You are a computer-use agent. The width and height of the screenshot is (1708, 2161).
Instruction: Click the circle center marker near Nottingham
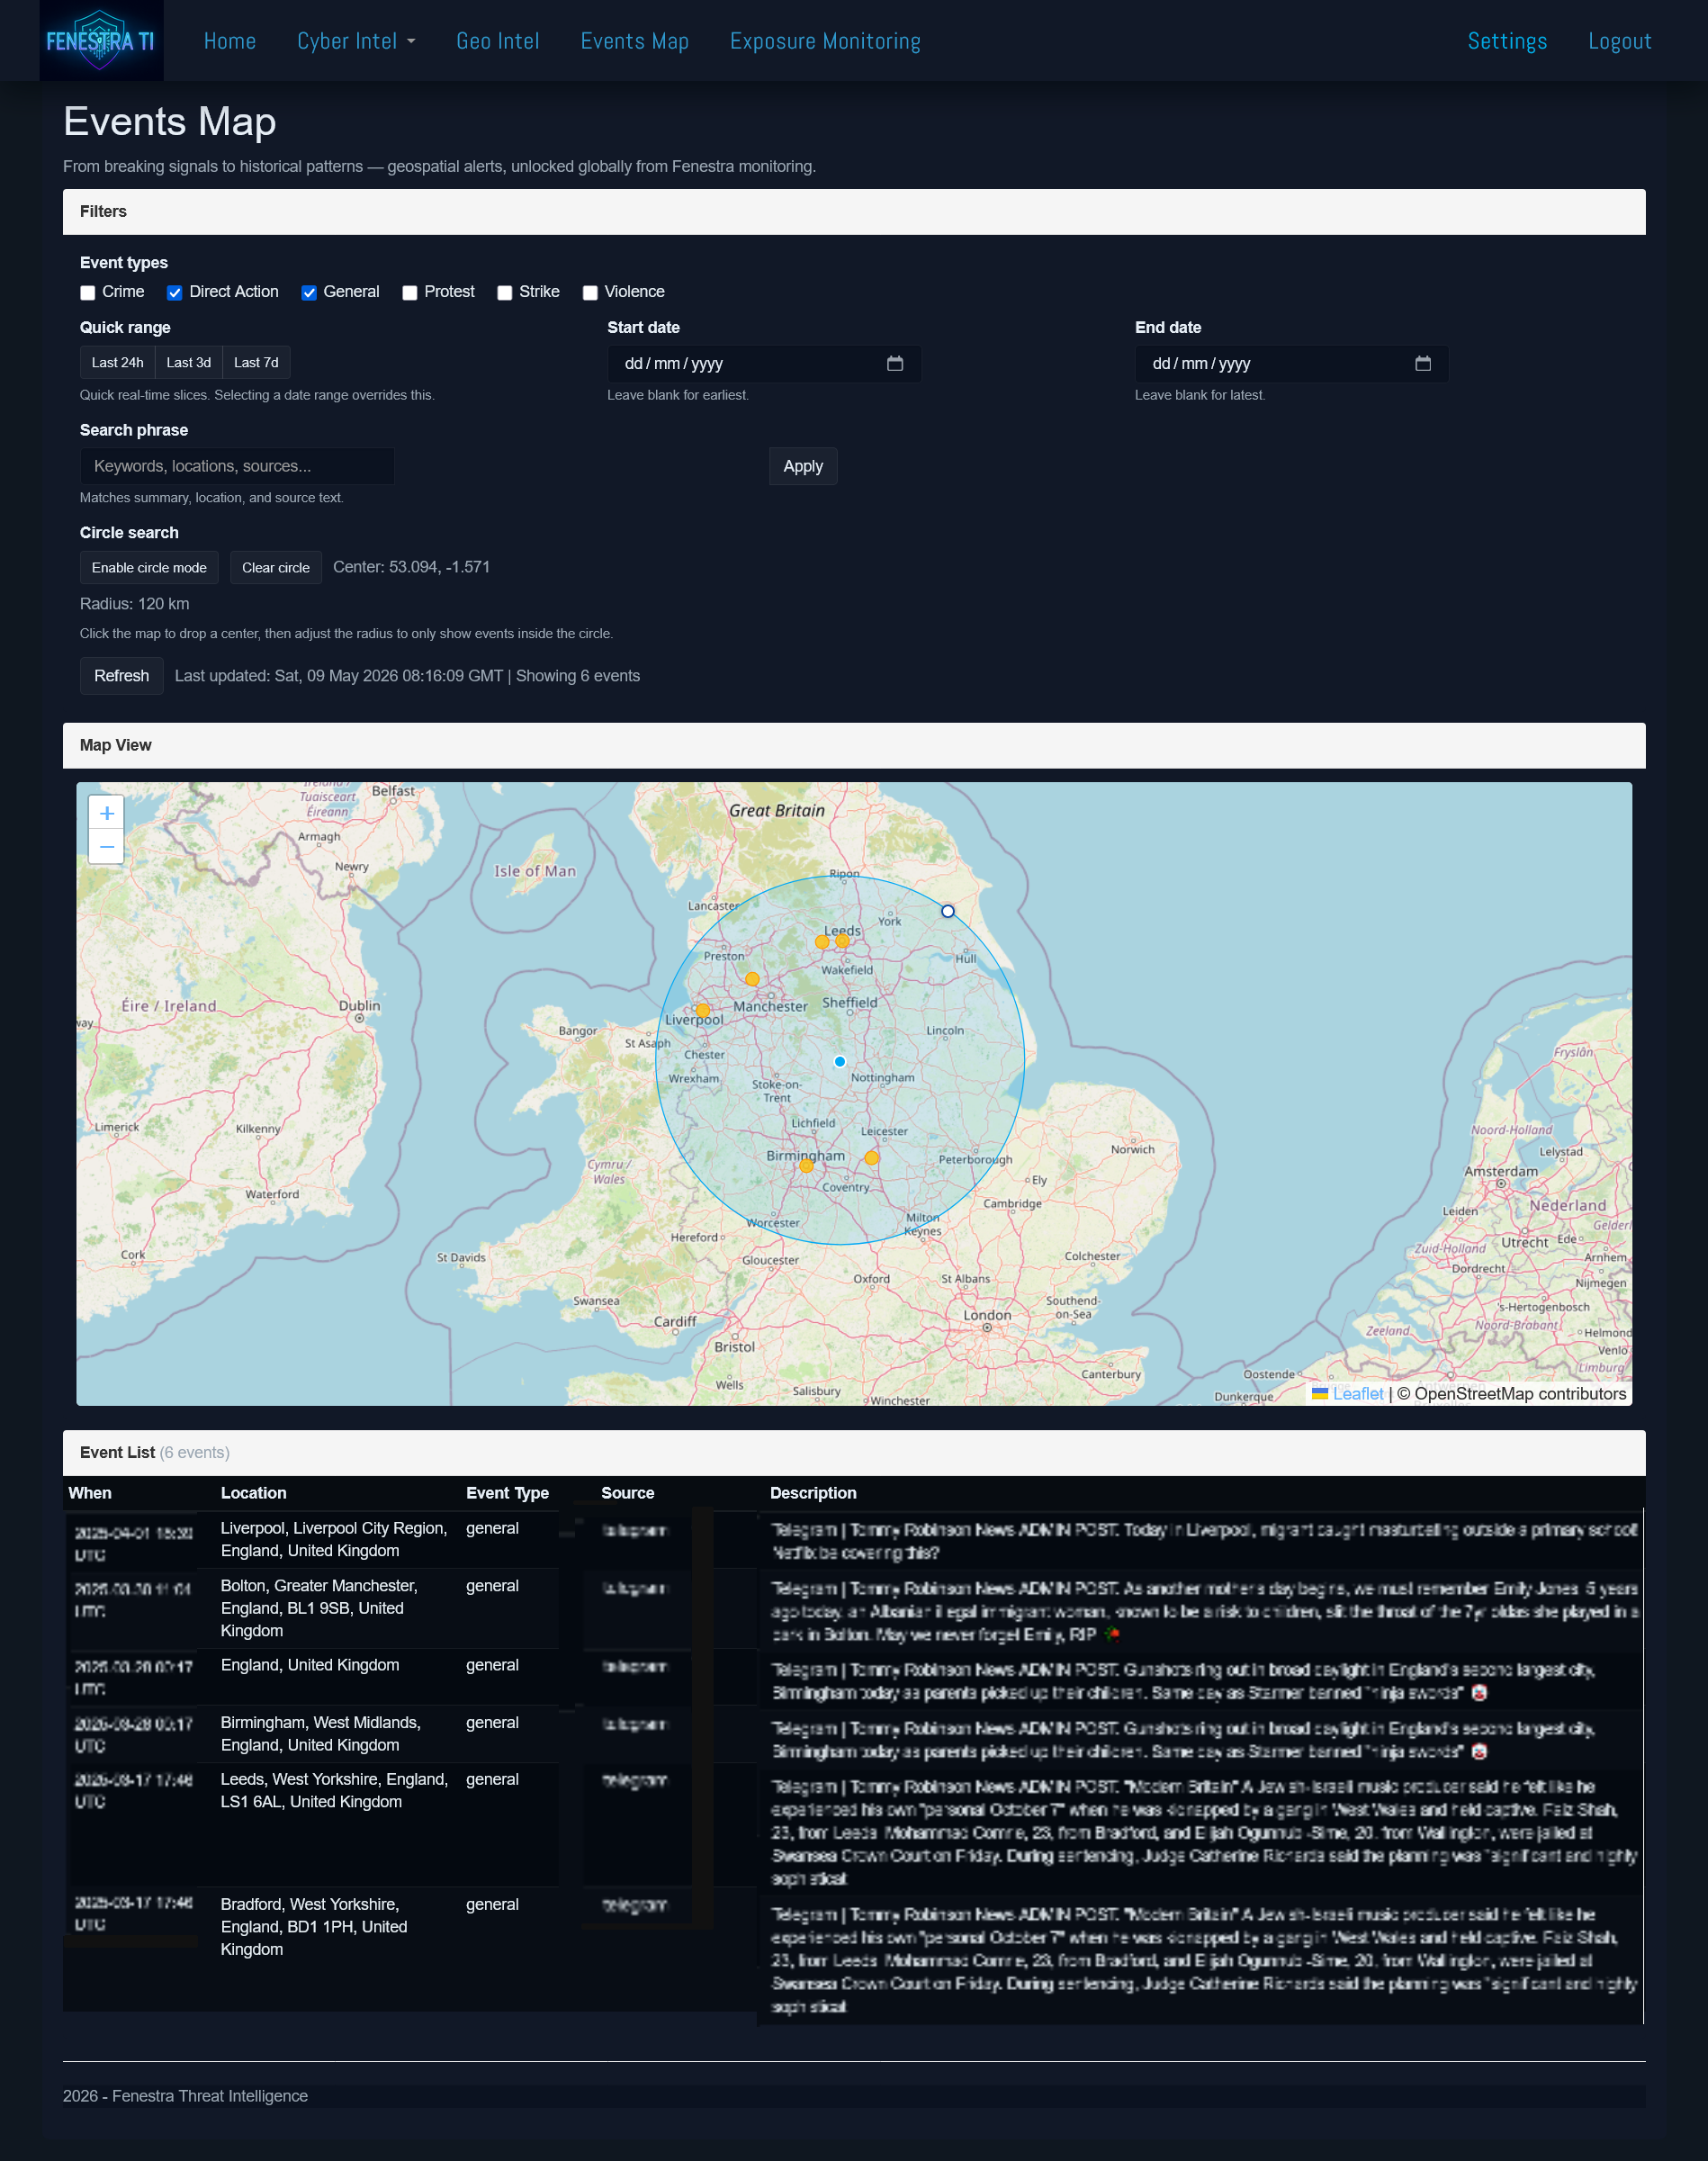click(840, 1061)
